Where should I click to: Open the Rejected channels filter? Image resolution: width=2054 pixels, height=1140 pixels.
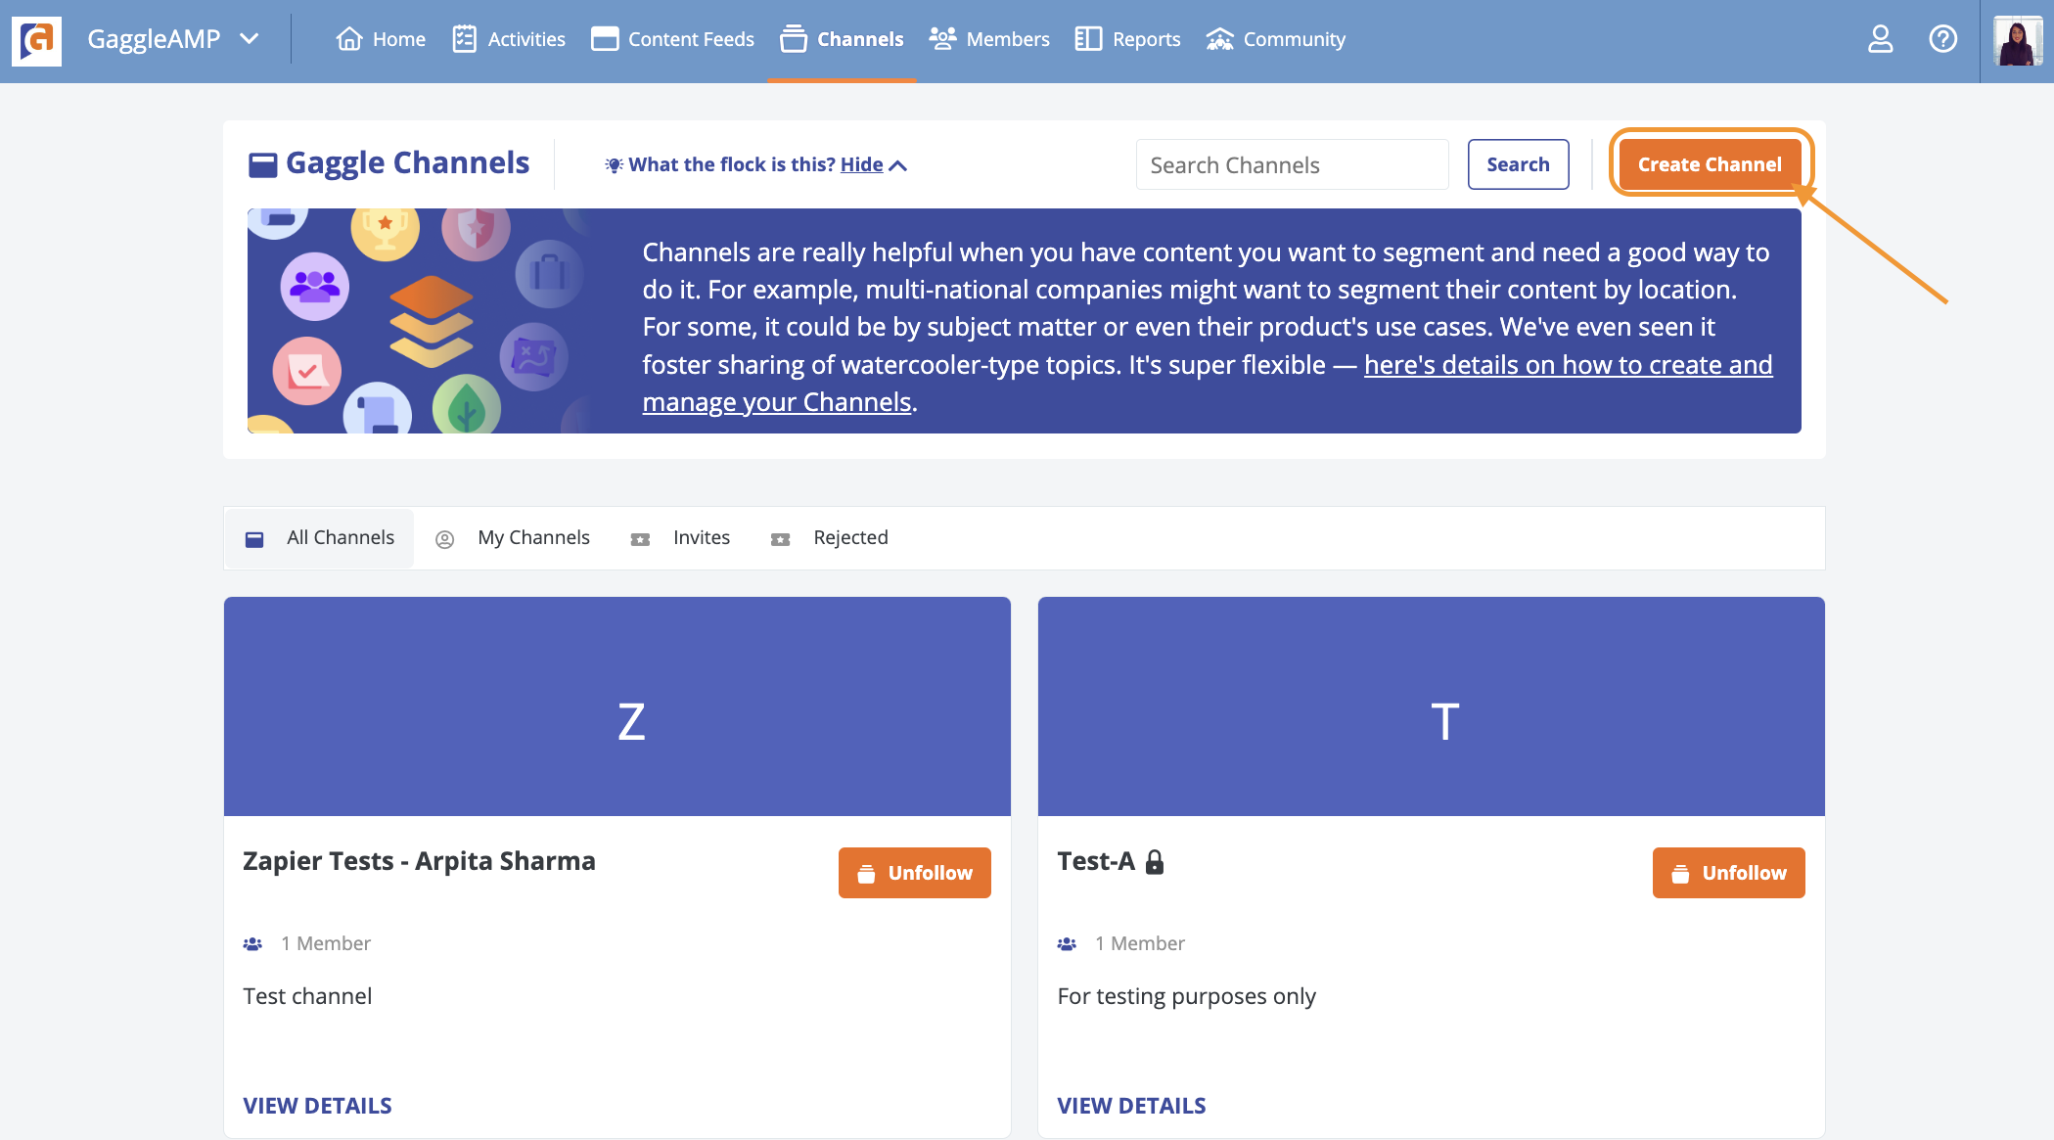coord(850,535)
